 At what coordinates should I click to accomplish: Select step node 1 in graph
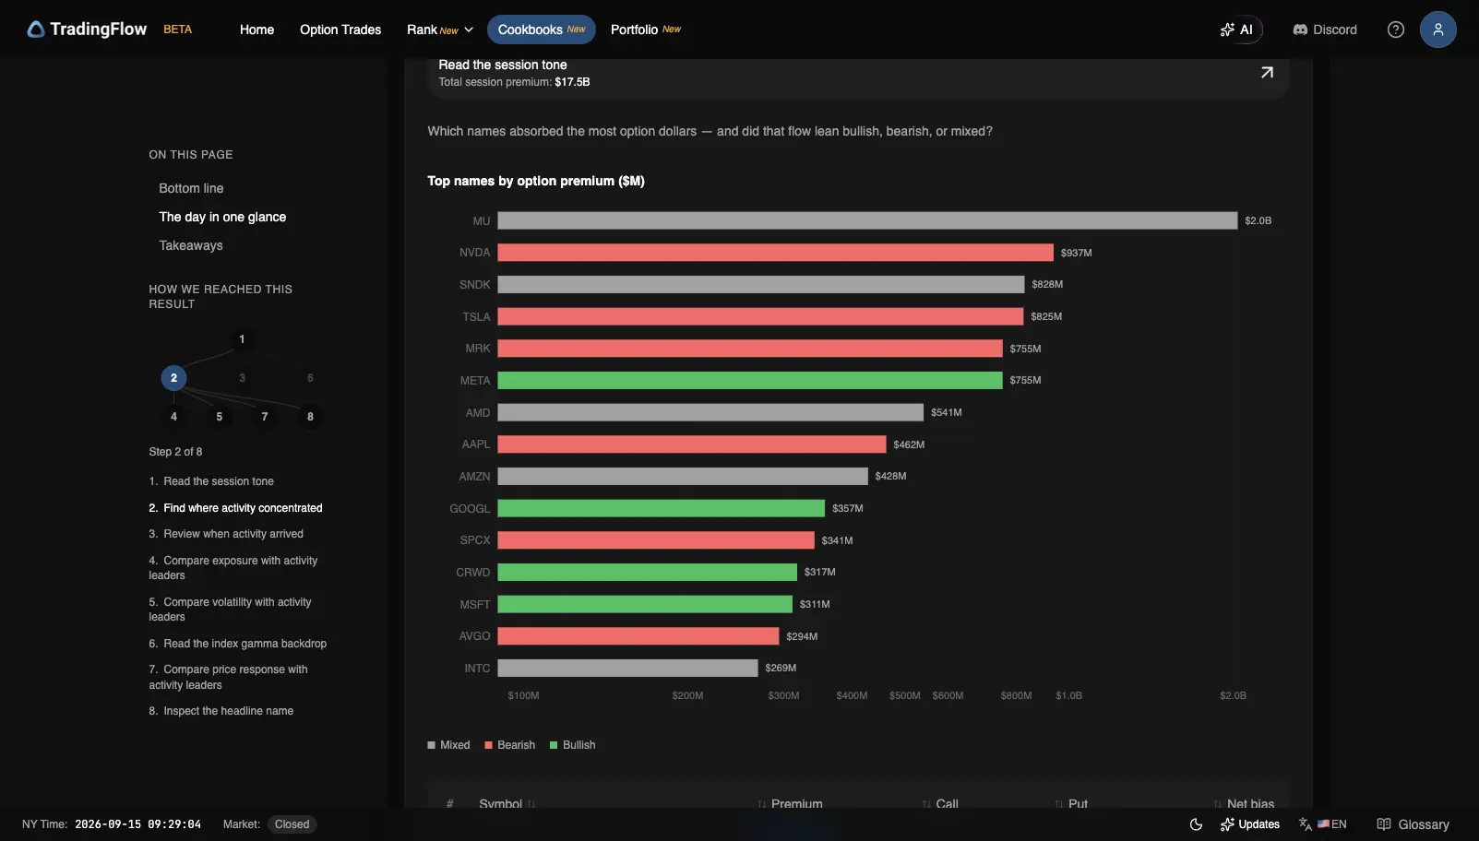(x=242, y=339)
